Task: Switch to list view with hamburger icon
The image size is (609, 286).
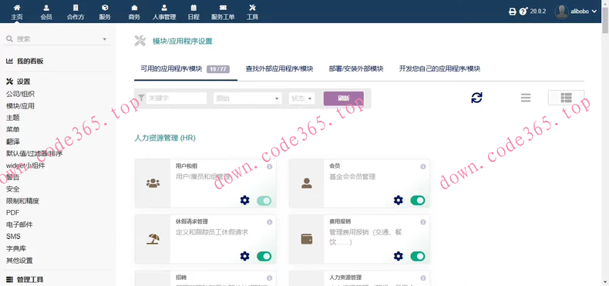Action: (526, 98)
